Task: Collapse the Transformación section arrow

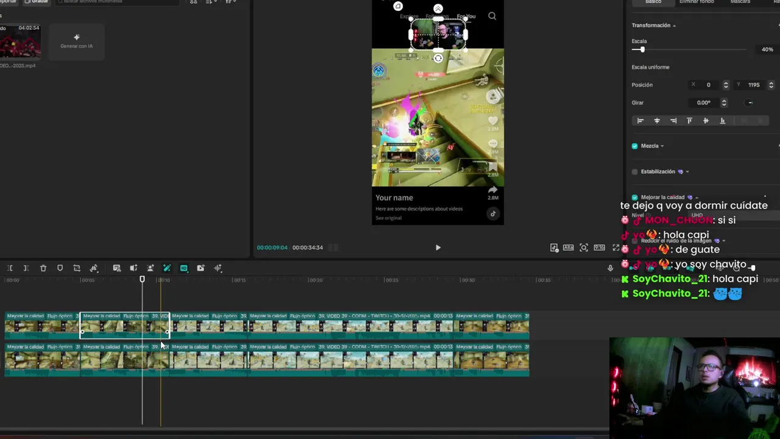Action: click(x=674, y=26)
